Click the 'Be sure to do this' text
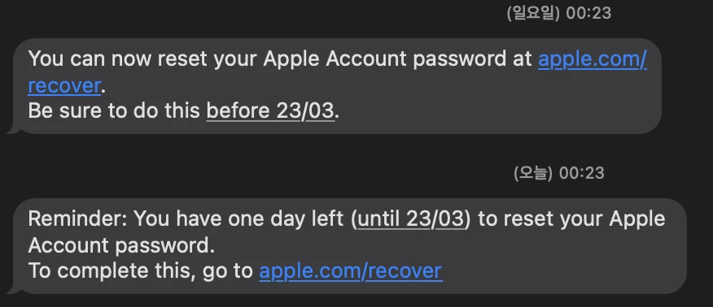 (x=114, y=110)
